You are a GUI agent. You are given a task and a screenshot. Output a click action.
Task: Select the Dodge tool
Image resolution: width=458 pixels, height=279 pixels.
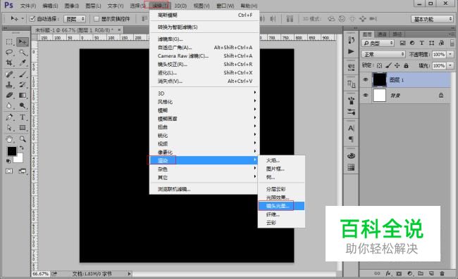point(23,105)
